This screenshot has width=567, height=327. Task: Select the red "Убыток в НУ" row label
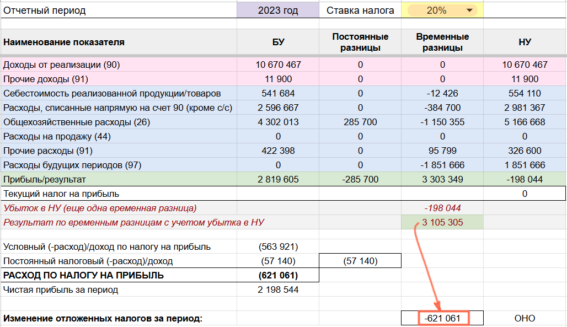(x=100, y=208)
